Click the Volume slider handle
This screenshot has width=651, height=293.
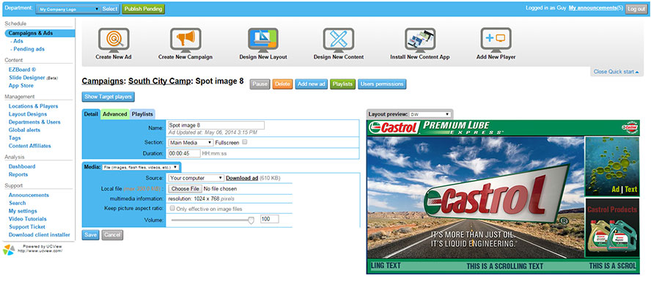click(251, 220)
